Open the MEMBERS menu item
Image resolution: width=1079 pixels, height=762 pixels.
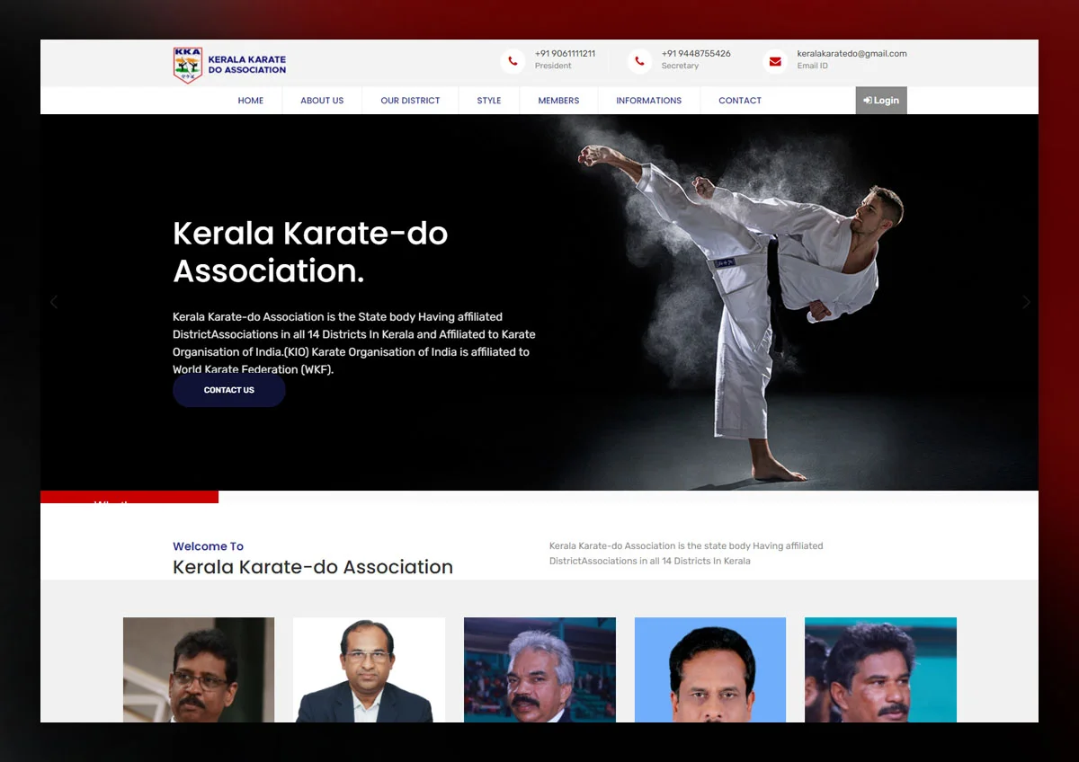(558, 101)
